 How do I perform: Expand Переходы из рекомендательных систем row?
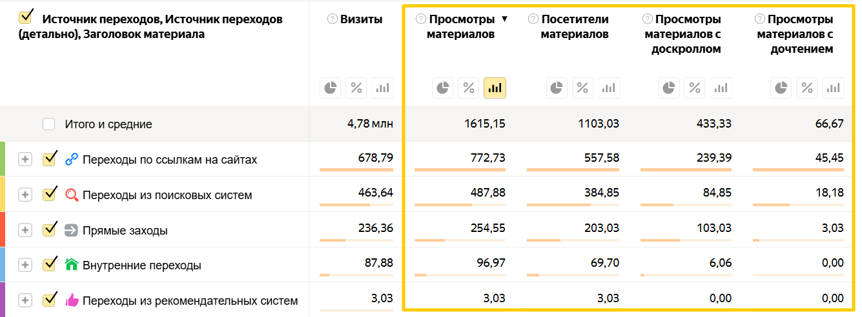(25, 300)
